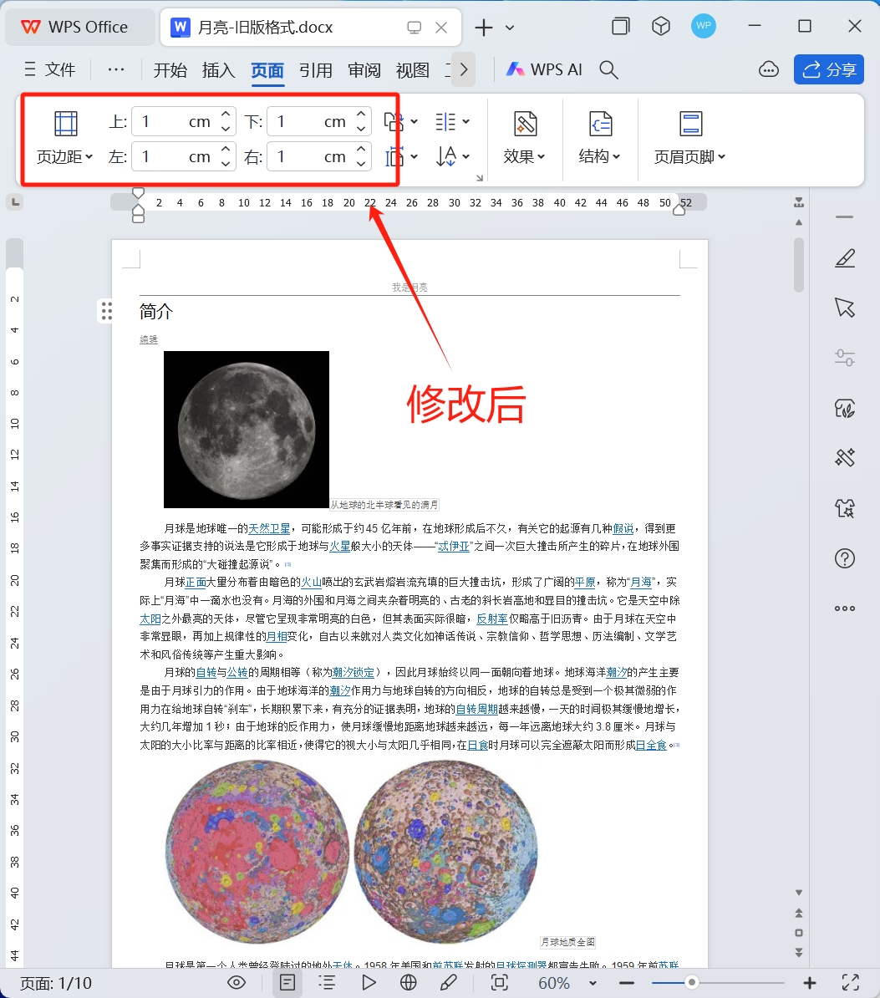Click the search magnifier icon in ribbon

(x=609, y=70)
